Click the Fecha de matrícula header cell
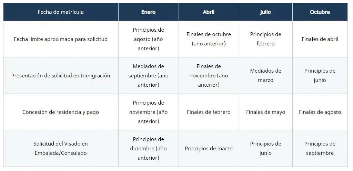This screenshot has height=171, width=353. click(61, 12)
